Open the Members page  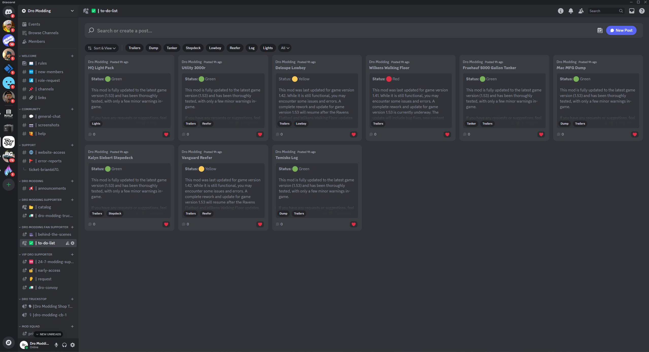48,42
